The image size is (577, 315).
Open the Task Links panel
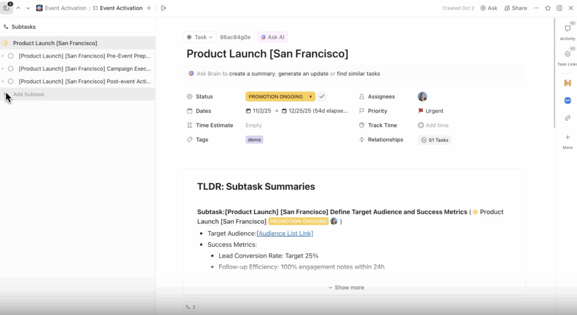(x=568, y=57)
